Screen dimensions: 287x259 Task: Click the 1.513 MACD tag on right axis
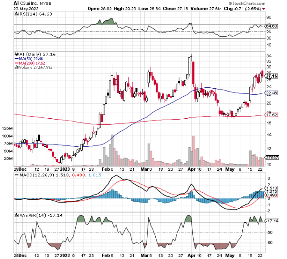(272, 188)
